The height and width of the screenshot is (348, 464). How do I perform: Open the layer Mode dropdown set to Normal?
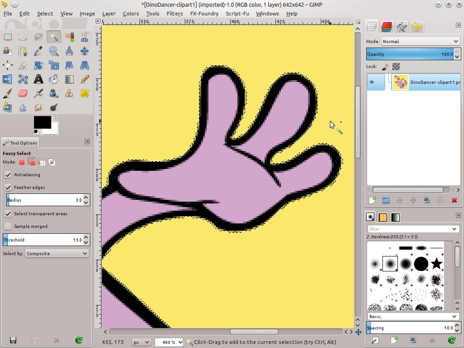coord(419,41)
